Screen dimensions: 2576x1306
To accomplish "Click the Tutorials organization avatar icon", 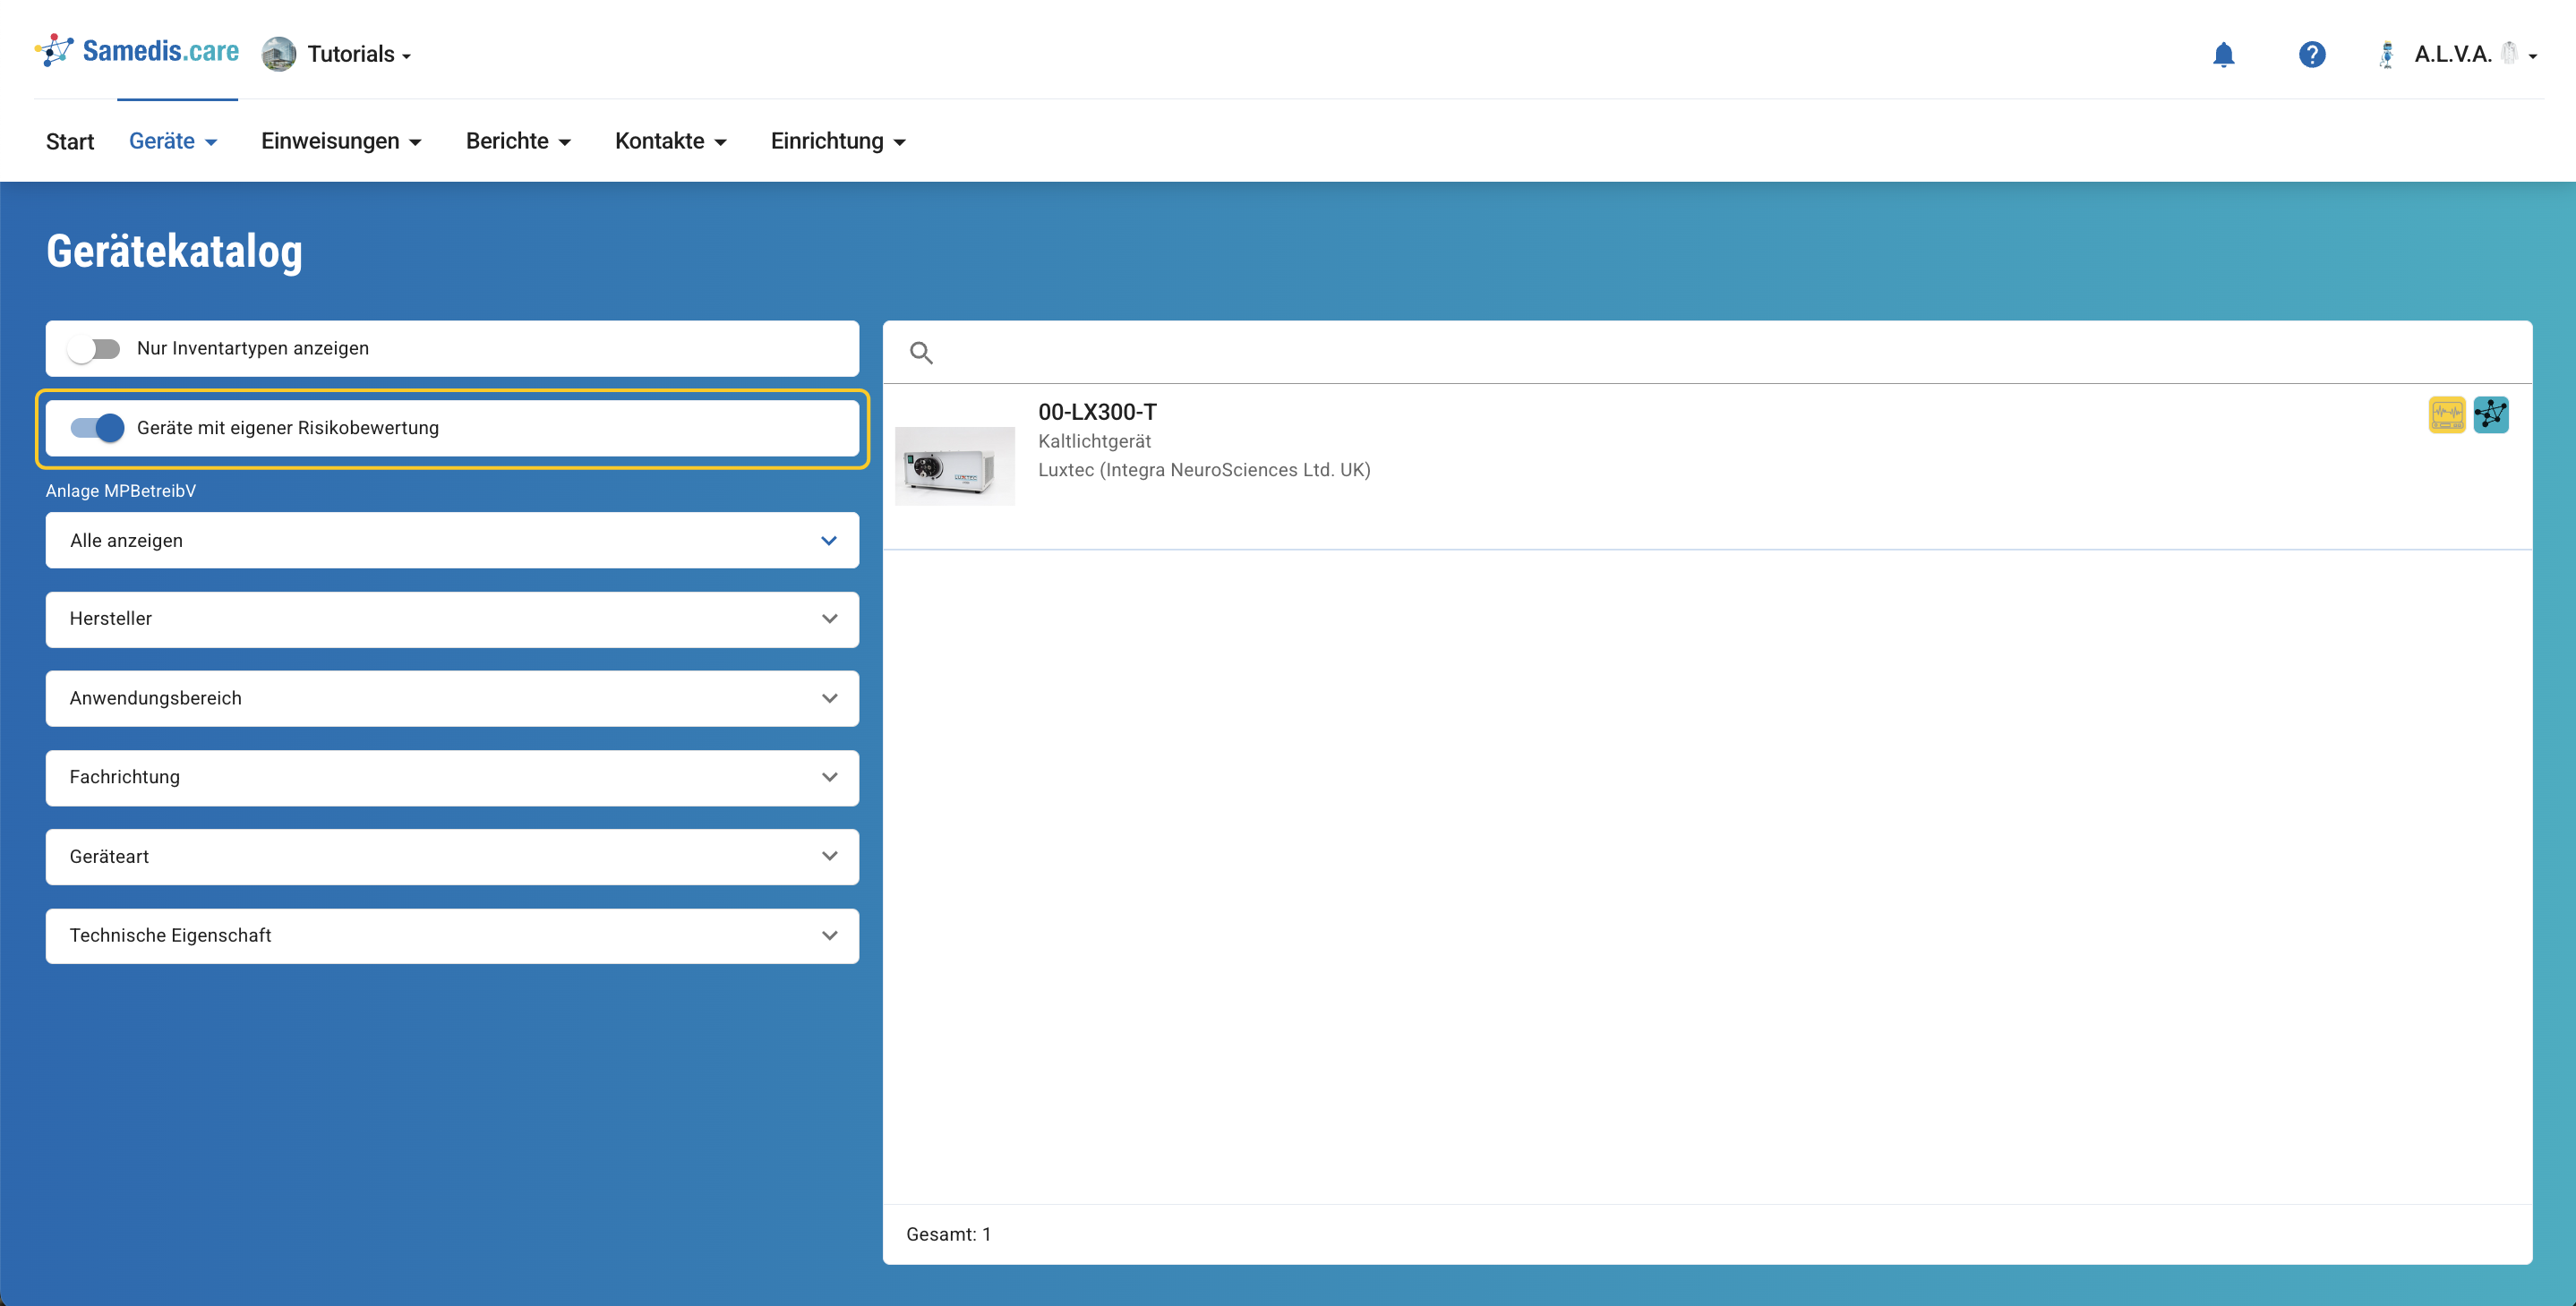I will point(279,54).
